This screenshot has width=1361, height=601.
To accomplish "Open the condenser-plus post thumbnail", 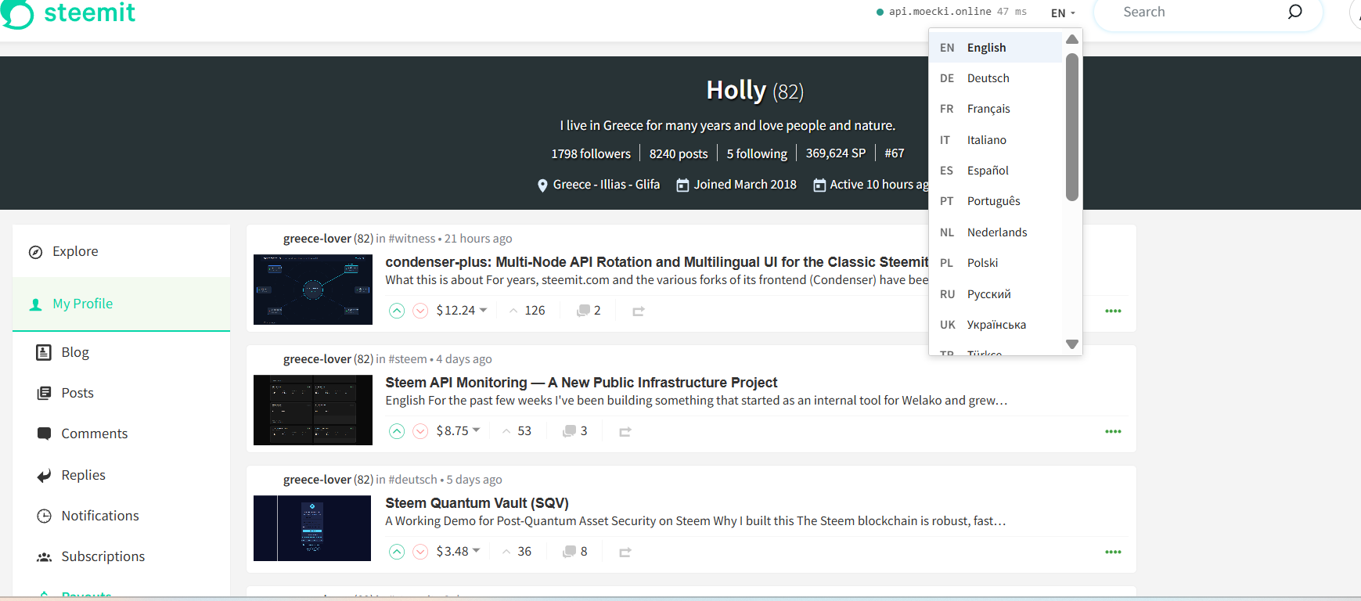I will tap(313, 290).
